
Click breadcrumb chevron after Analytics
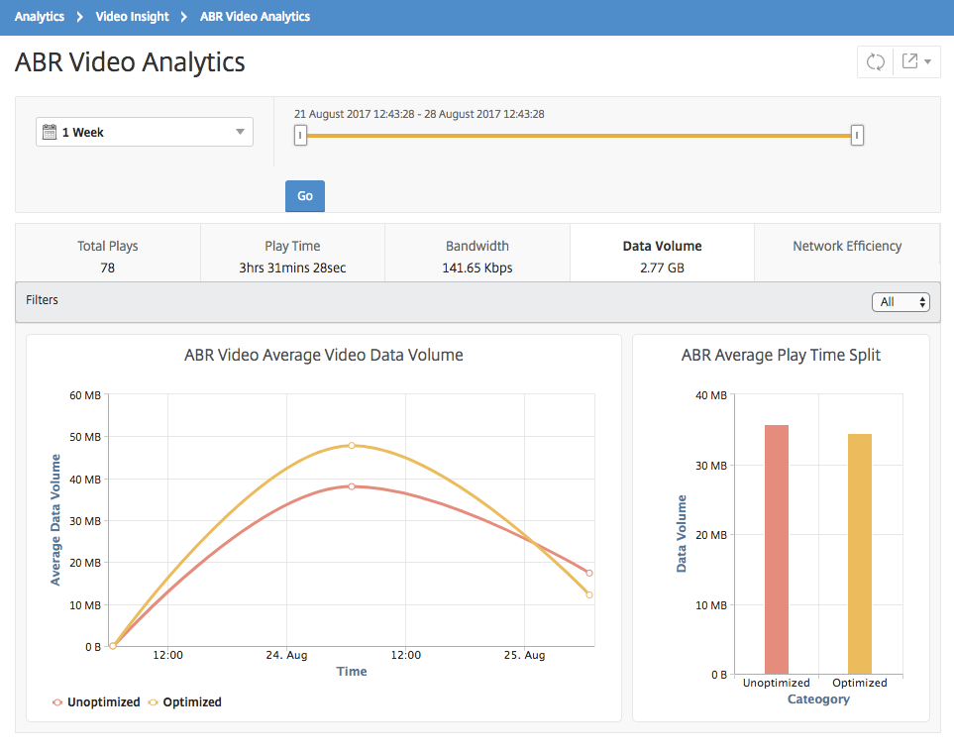click(79, 17)
